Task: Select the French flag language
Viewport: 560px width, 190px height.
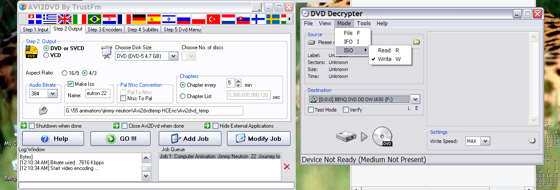Action: click(x=124, y=19)
